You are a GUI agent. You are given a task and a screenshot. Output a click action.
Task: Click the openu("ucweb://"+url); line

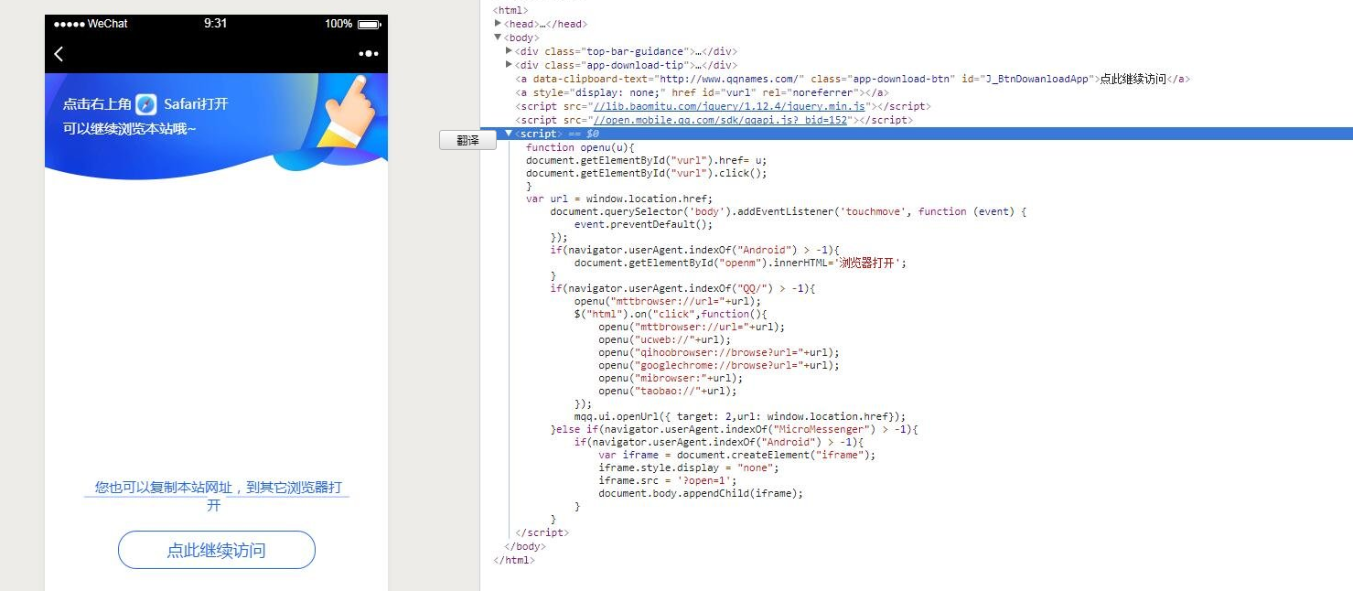(x=665, y=339)
